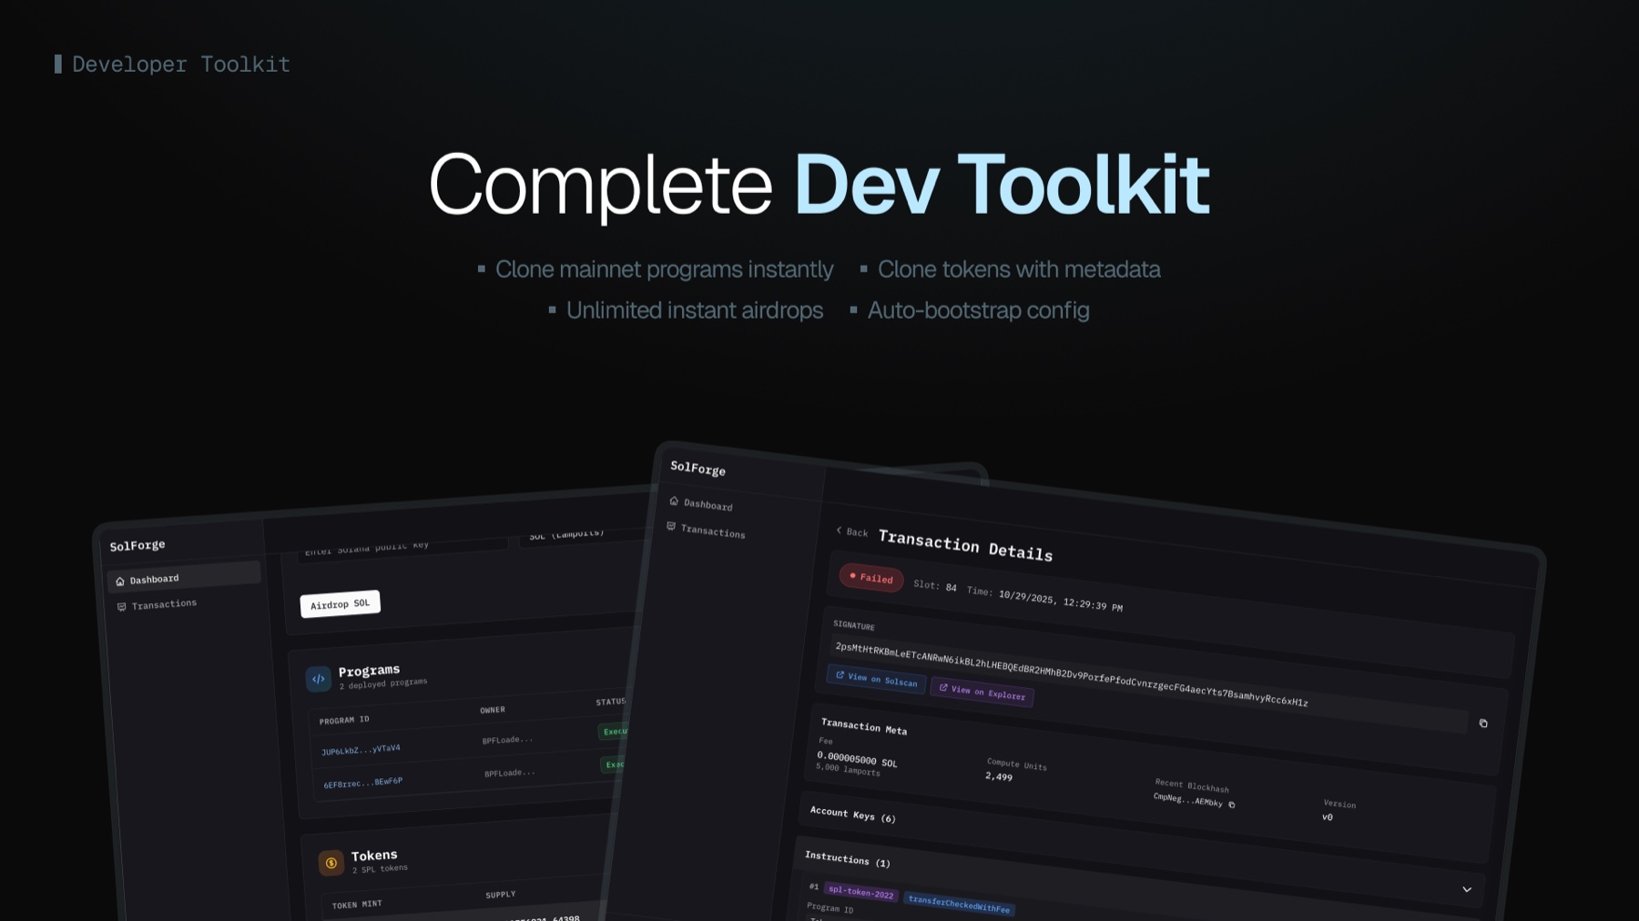Click the 0.000005000 SOL fee value

pos(857,759)
